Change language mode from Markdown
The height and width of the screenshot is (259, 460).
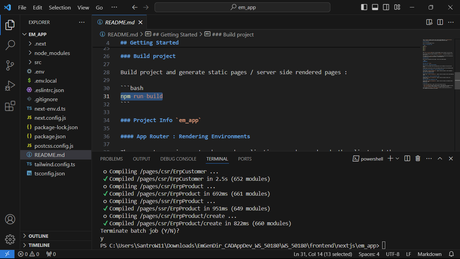pos(430,254)
